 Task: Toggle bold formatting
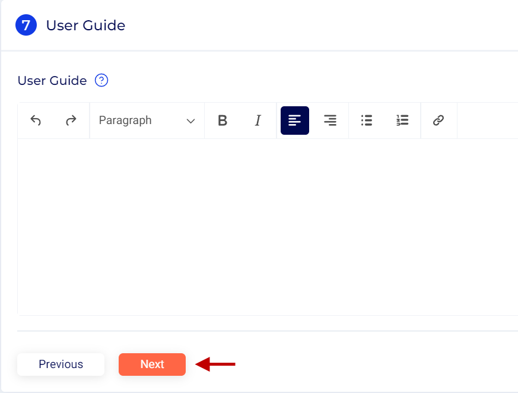click(x=223, y=121)
